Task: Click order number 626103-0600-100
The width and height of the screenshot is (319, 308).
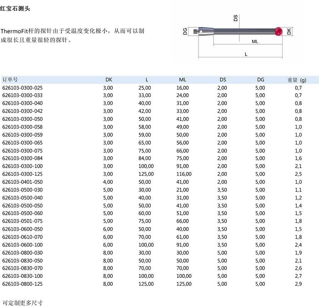Action: [22, 245]
